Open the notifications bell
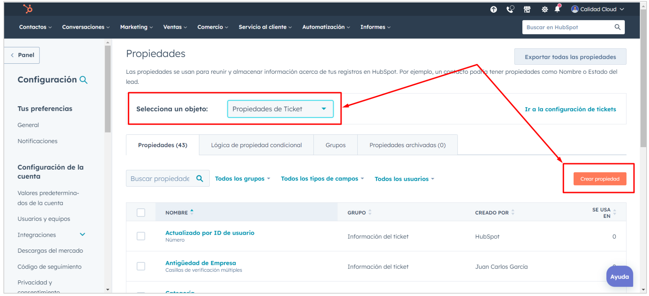Viewport: 649px width, 296px height. pyautogui.click(x=557, y=9)
